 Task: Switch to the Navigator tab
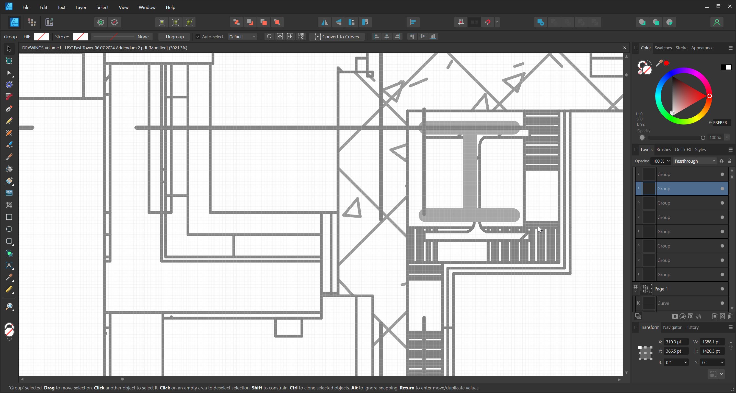click(x=672, y=327)
